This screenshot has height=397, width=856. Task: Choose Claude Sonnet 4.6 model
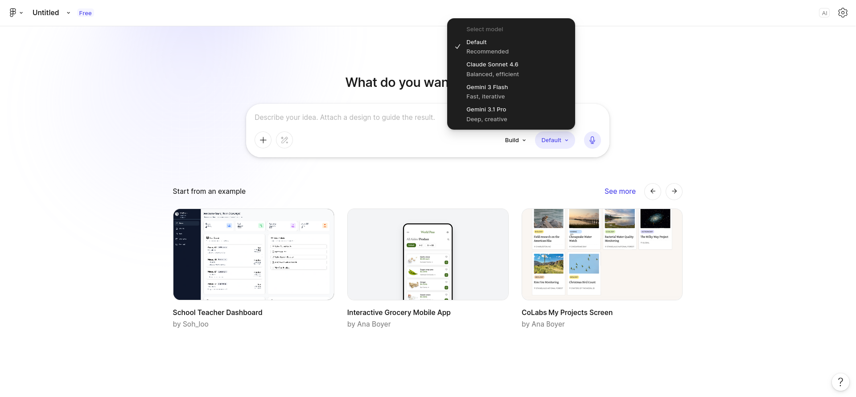coord(511,69)
